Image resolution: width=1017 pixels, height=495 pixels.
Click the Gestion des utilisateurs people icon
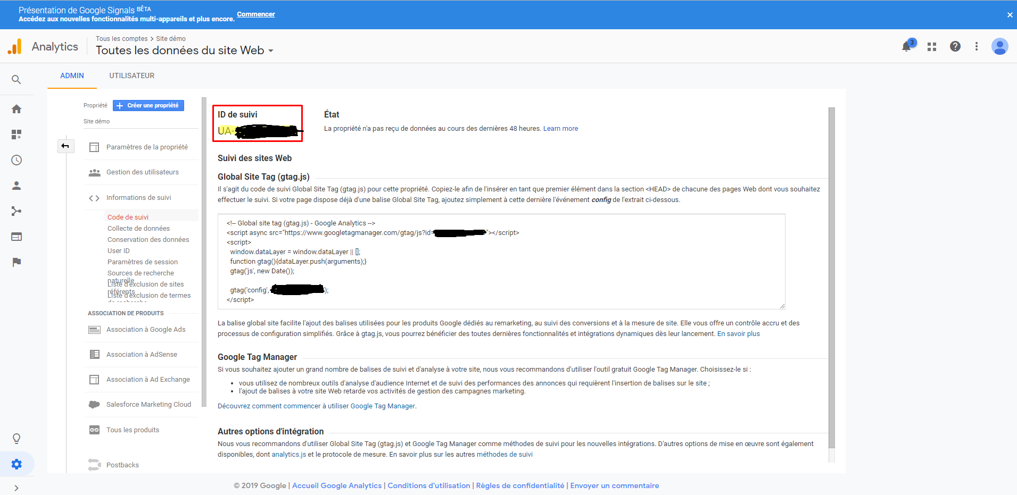click(x=94, y=172)
